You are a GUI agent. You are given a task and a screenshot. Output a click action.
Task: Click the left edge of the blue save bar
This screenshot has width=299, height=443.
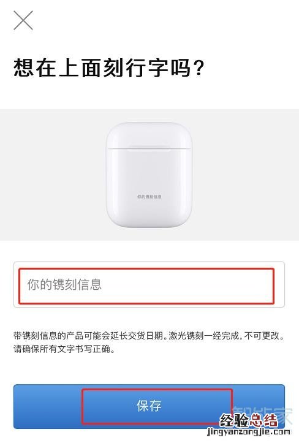18,406
